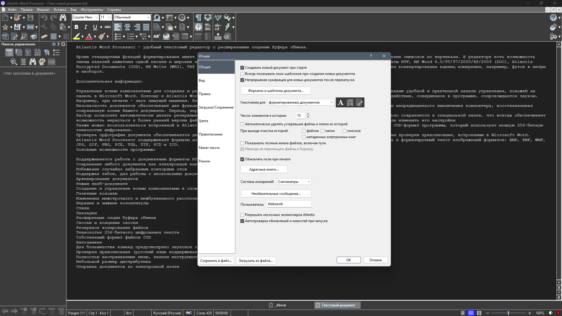The width and height of the screenshot is (562, 316).
Task: Click 'Форматы и шаблоны документа...' button
Action: [276, 91]
